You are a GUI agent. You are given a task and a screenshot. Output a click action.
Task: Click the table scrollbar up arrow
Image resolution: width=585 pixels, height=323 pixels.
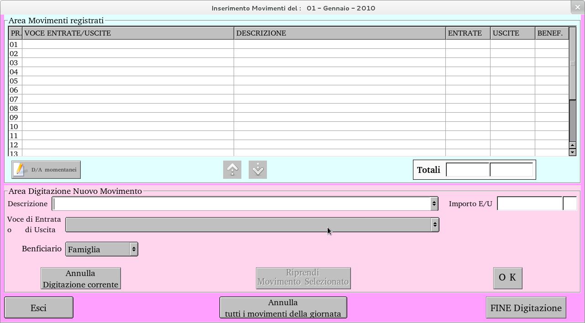click(573, 145)
